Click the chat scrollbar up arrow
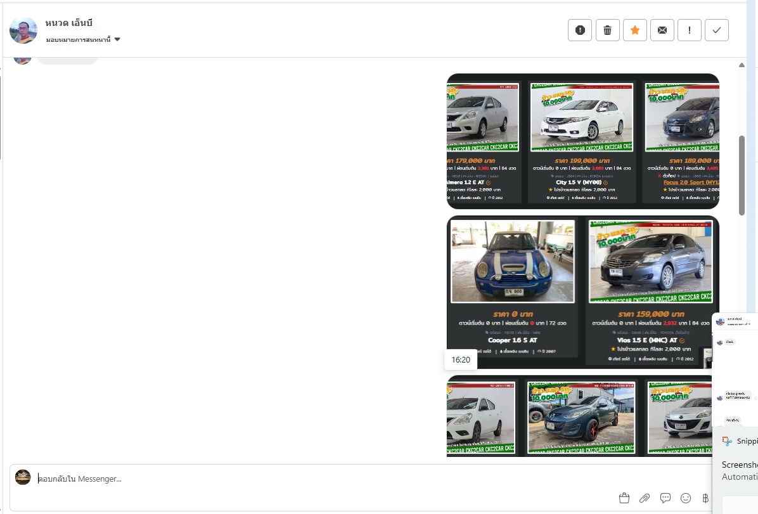The width and height of the screenshot is (758, 514). coord(742,65)
